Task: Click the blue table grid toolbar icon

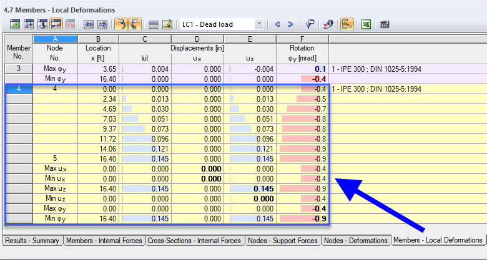Action: point(154,24)
